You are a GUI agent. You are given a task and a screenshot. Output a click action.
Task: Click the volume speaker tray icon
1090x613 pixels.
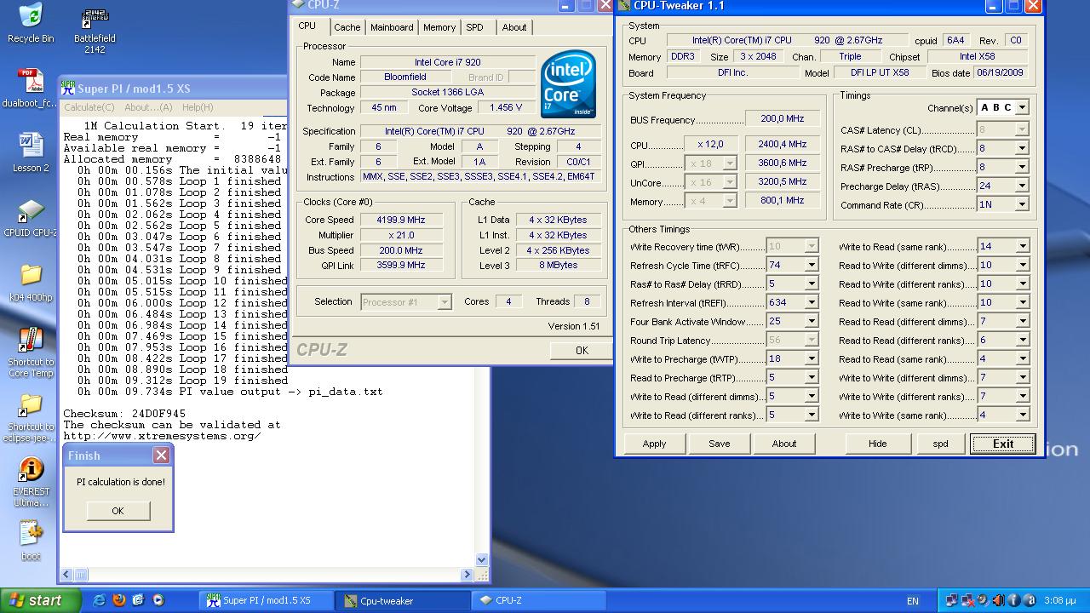point(998,600)
